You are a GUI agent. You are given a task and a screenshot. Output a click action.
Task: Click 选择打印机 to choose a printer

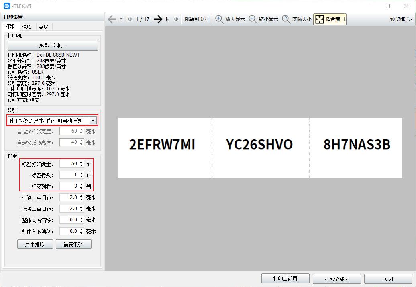click(52, 45)
